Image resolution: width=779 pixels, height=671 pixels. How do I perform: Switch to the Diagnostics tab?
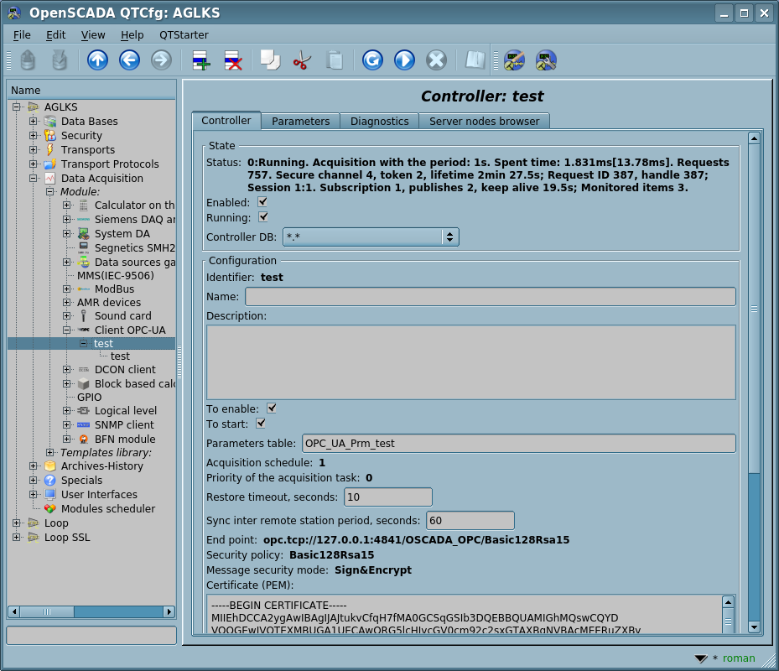point(380,122)
